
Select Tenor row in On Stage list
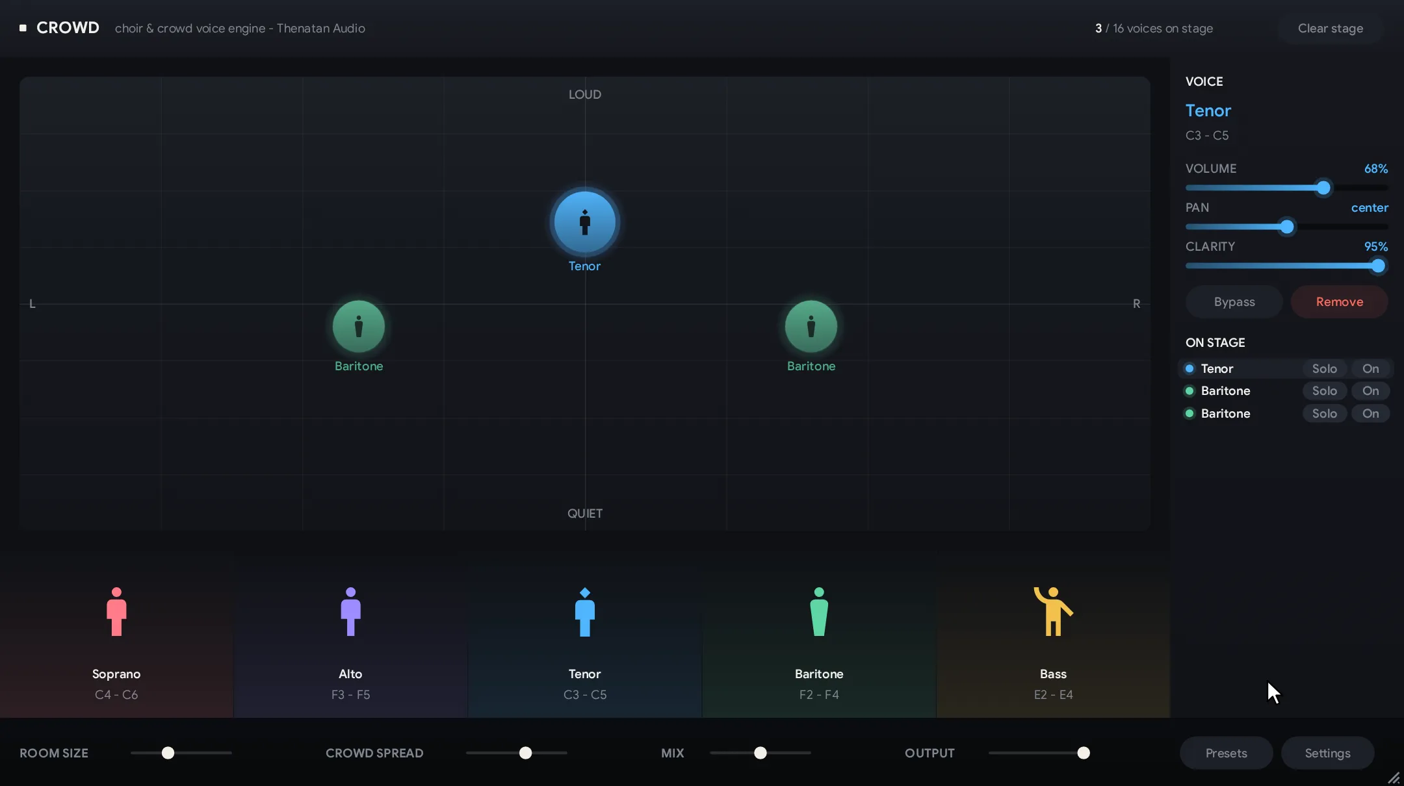click(x=1286, y=369)
